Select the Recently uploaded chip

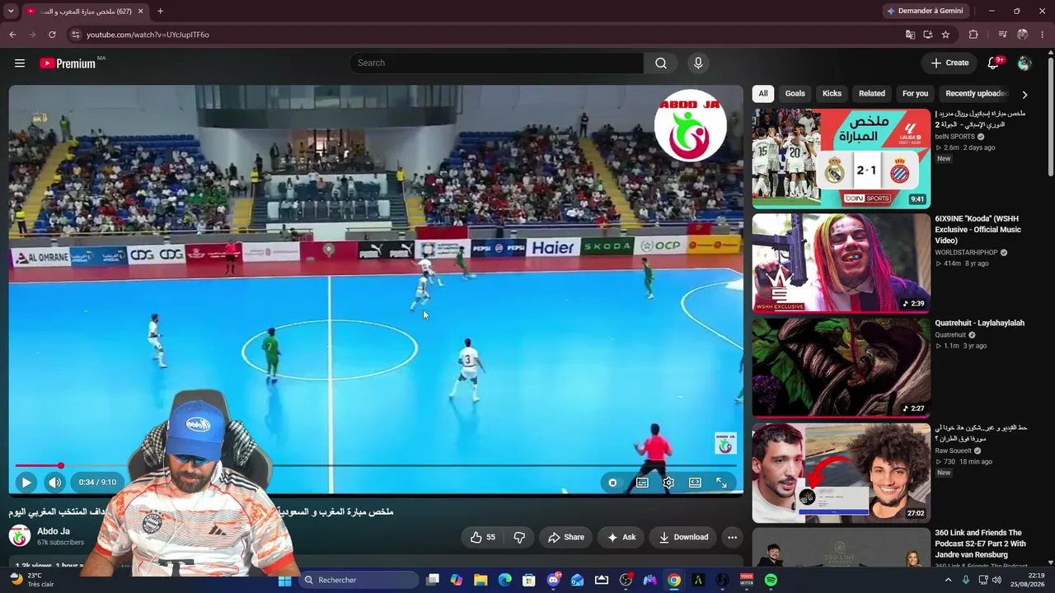[x=976, y=94]
